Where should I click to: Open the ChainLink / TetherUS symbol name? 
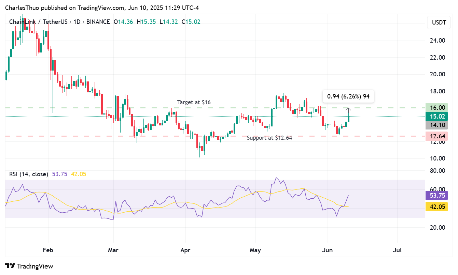click(x=39, y=21)
